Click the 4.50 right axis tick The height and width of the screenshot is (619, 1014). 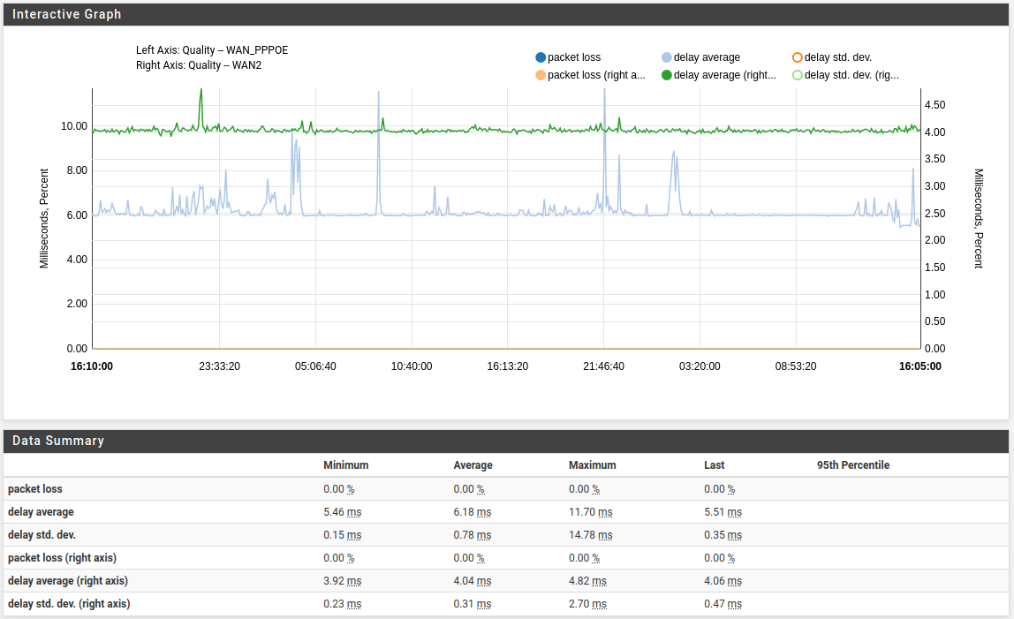tap(935, 105)
